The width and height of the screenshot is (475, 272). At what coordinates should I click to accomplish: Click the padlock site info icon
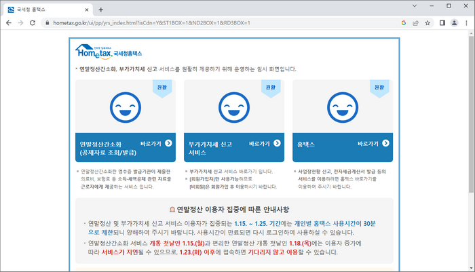tap(47, 23)
